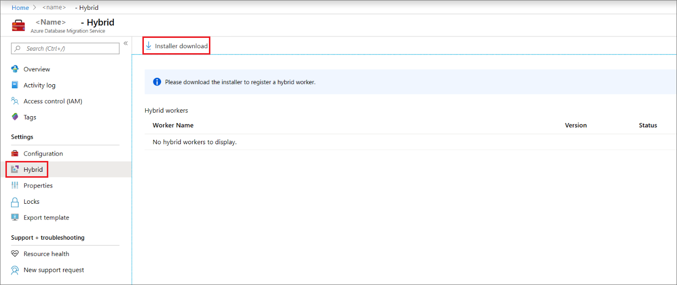Viewport: 677px width, 285px height.
Task: Click the Worker Name column header
Action: (x=173, y=125)
